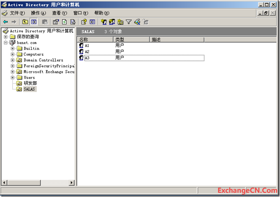The image size is (280, 197).
Task: Select user A1 in the list
Action: tap(87, 46)
